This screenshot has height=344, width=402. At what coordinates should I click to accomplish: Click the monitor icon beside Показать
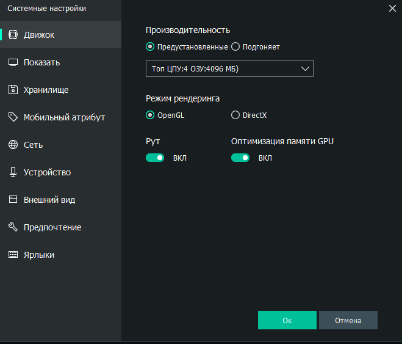coord(13,62)
